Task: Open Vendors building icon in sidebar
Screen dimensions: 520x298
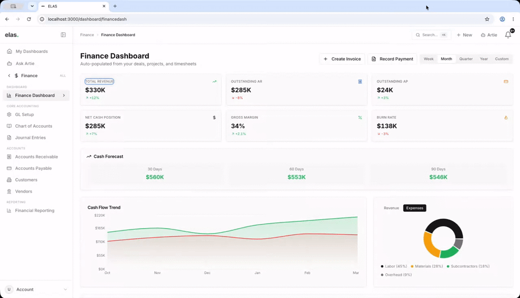Action: coord(9,192)
